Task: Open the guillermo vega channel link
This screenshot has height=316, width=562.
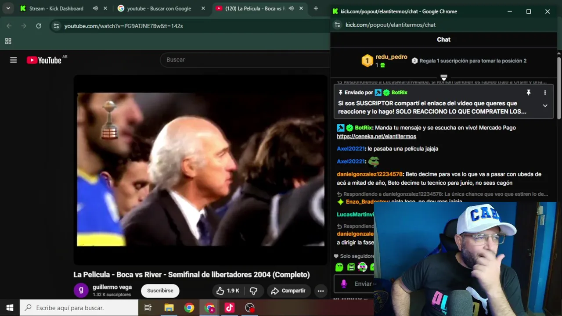Action: 112,287
